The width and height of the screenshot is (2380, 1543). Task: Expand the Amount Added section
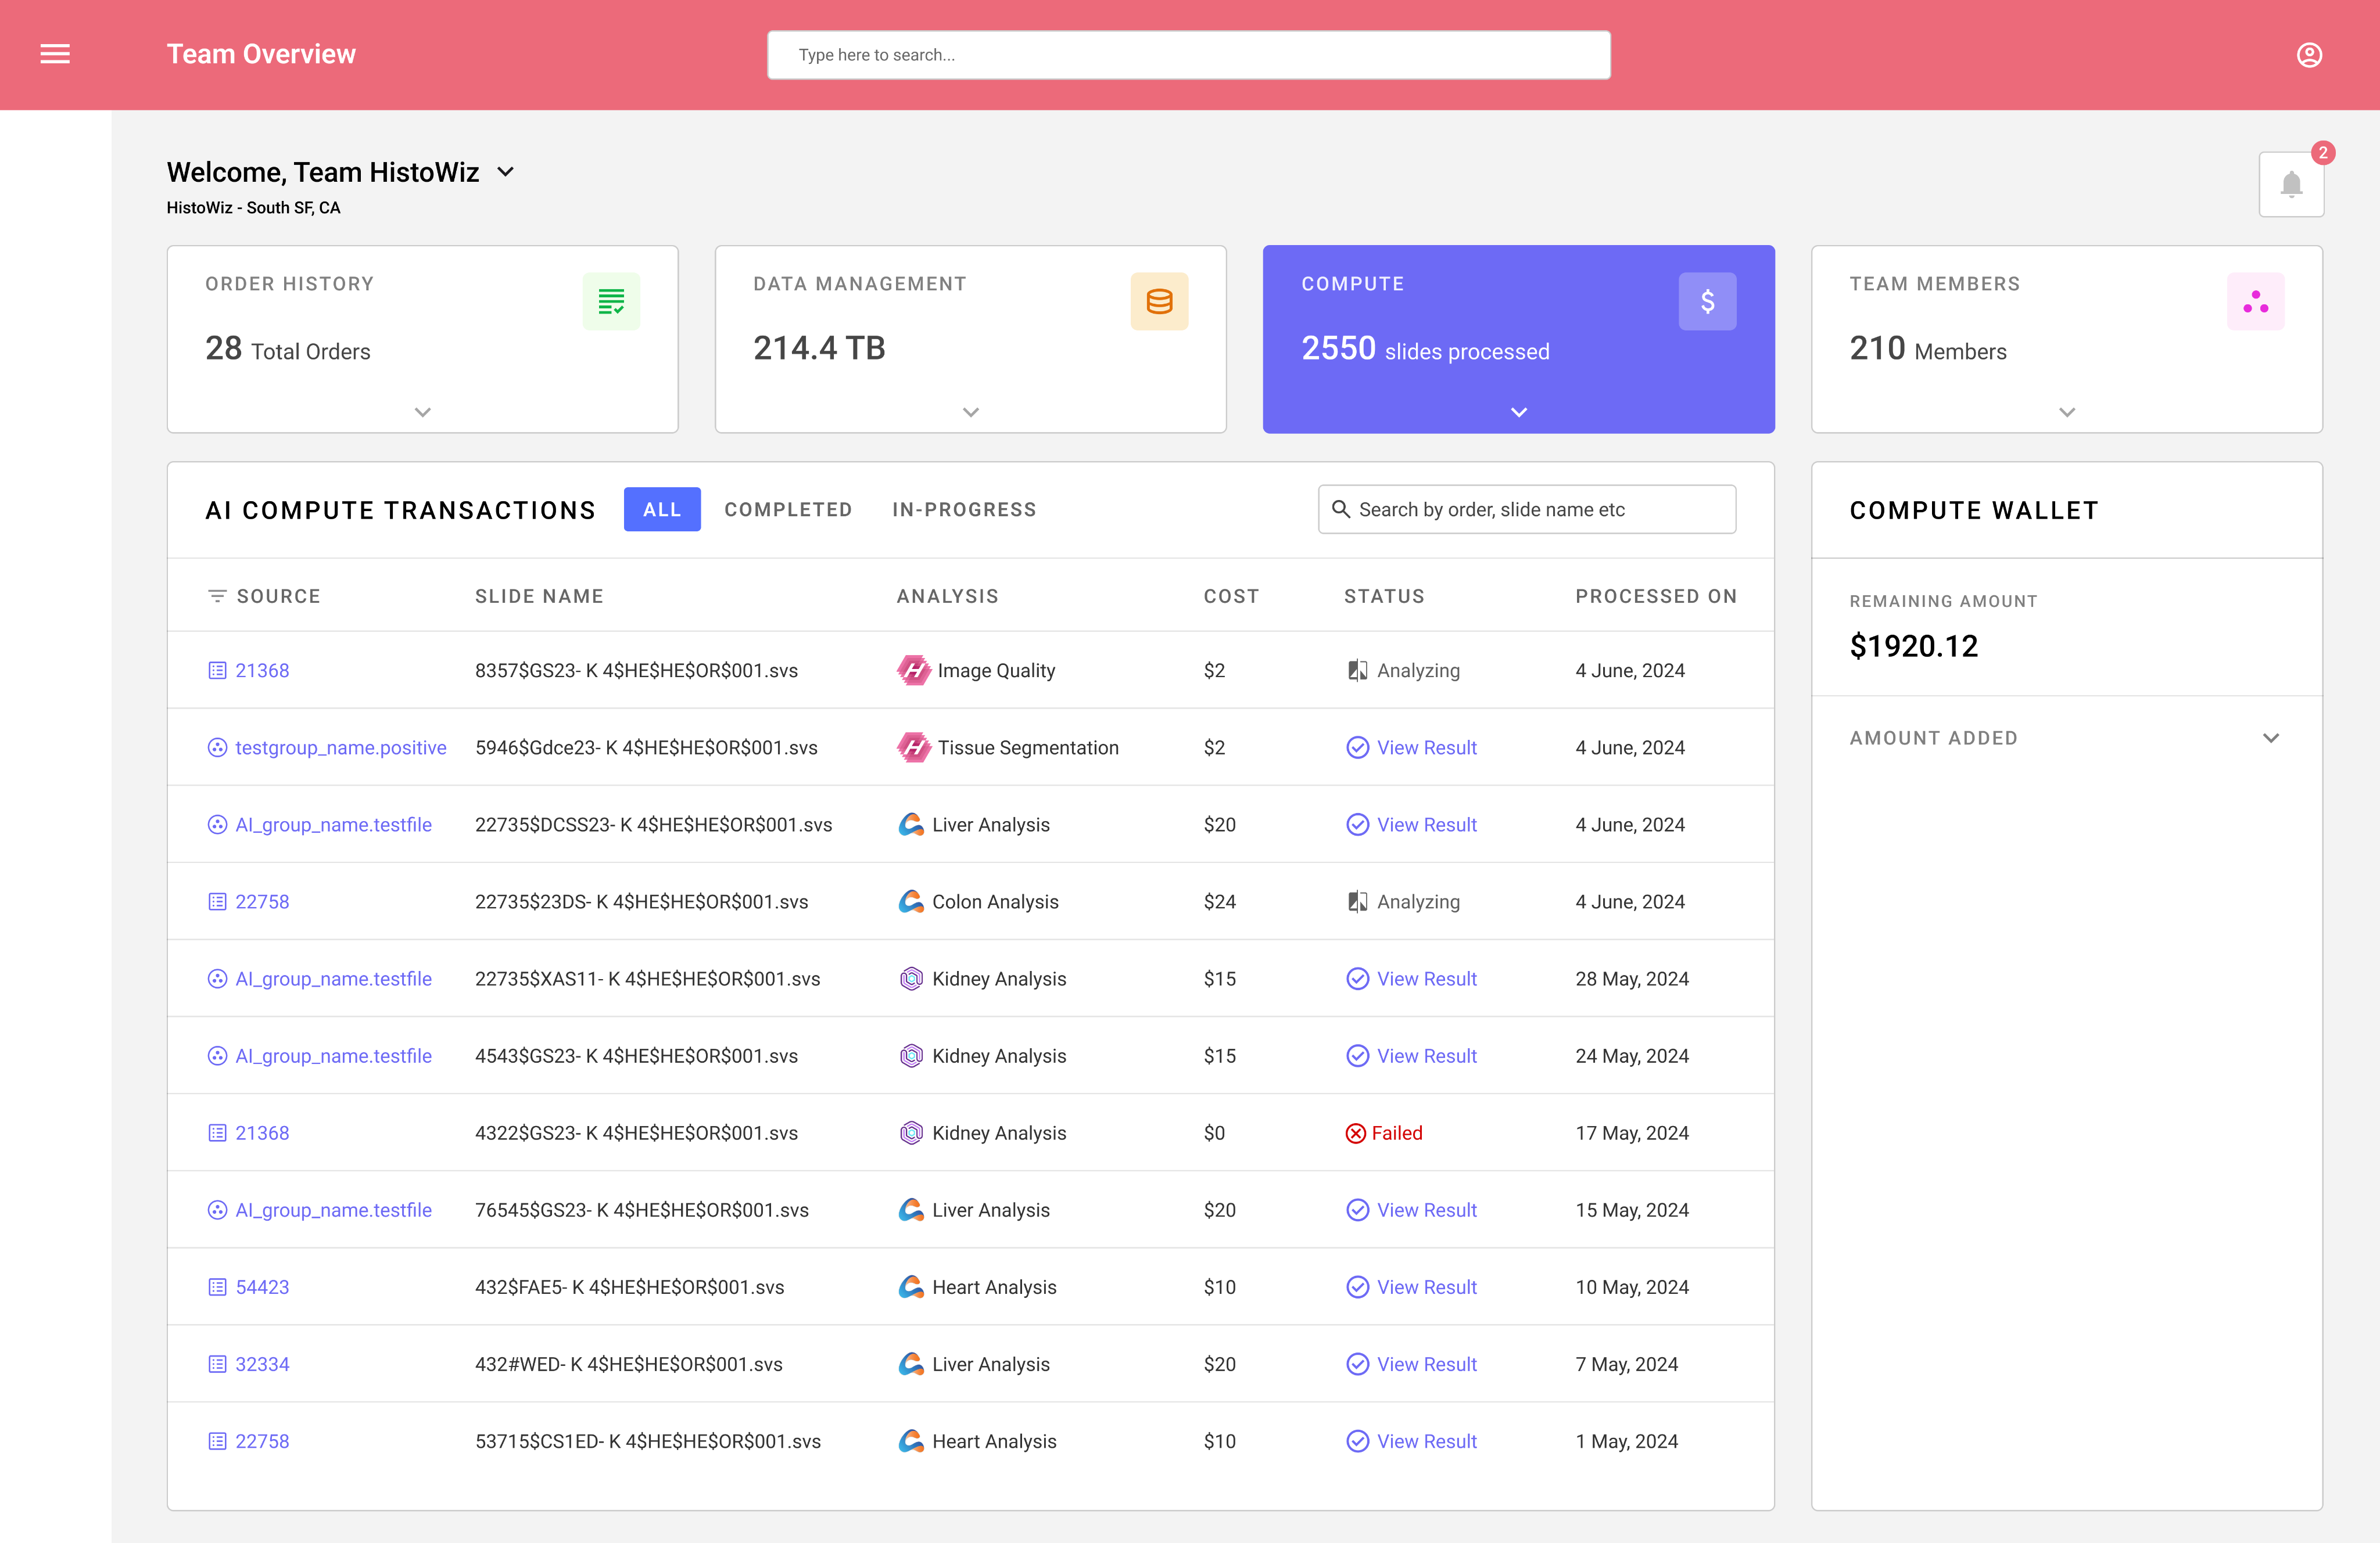(2270, 739)
